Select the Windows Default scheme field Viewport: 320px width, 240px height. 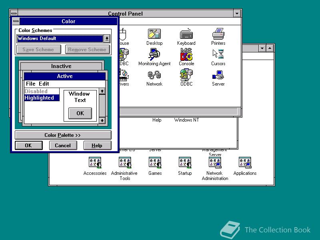coord(60,38)
